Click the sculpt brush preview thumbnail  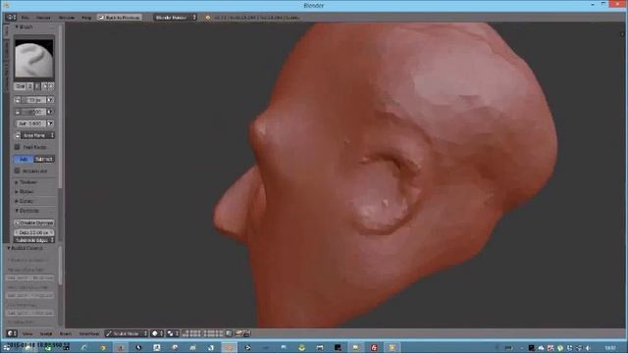click(34, 60)
